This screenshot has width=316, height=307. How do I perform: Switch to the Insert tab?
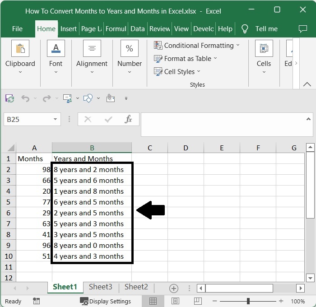[69, 29]
